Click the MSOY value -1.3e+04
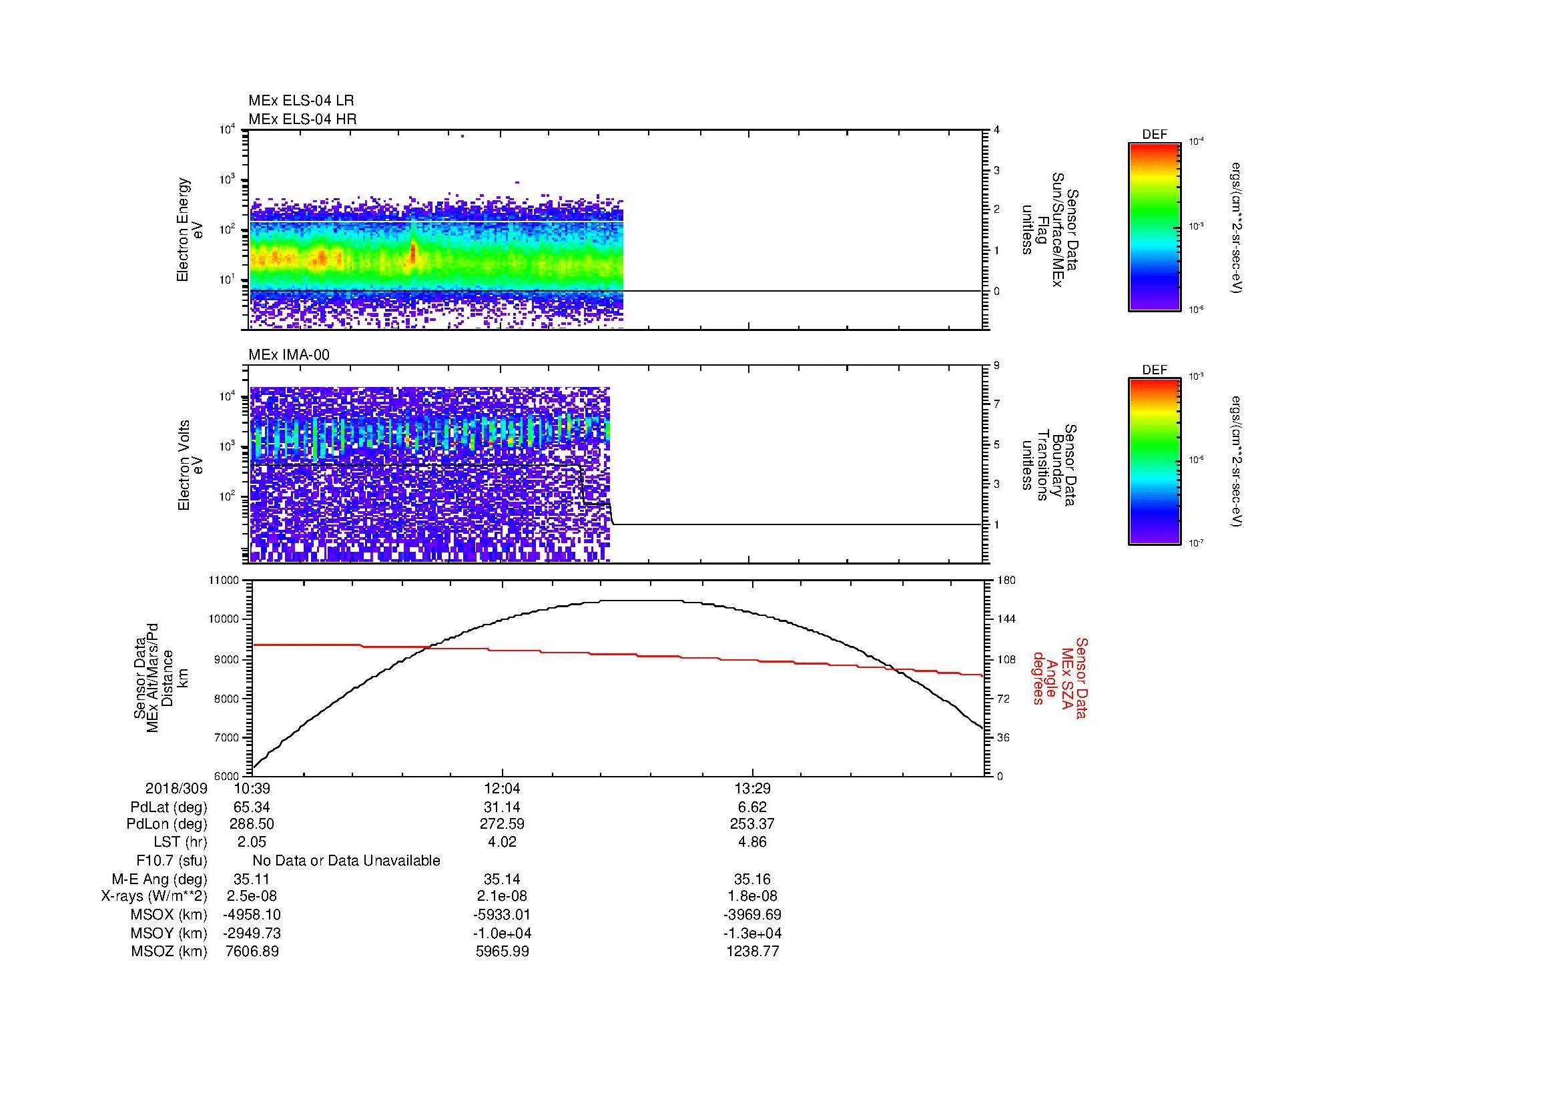Viewport: 1561px width, 1103px height. coord(753,933)
